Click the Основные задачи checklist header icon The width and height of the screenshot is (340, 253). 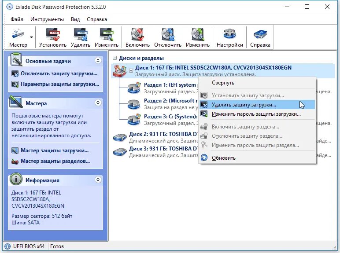(16, 59)
